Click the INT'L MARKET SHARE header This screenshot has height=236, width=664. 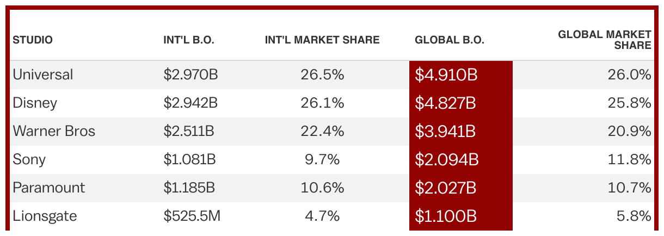coord(322,40)
